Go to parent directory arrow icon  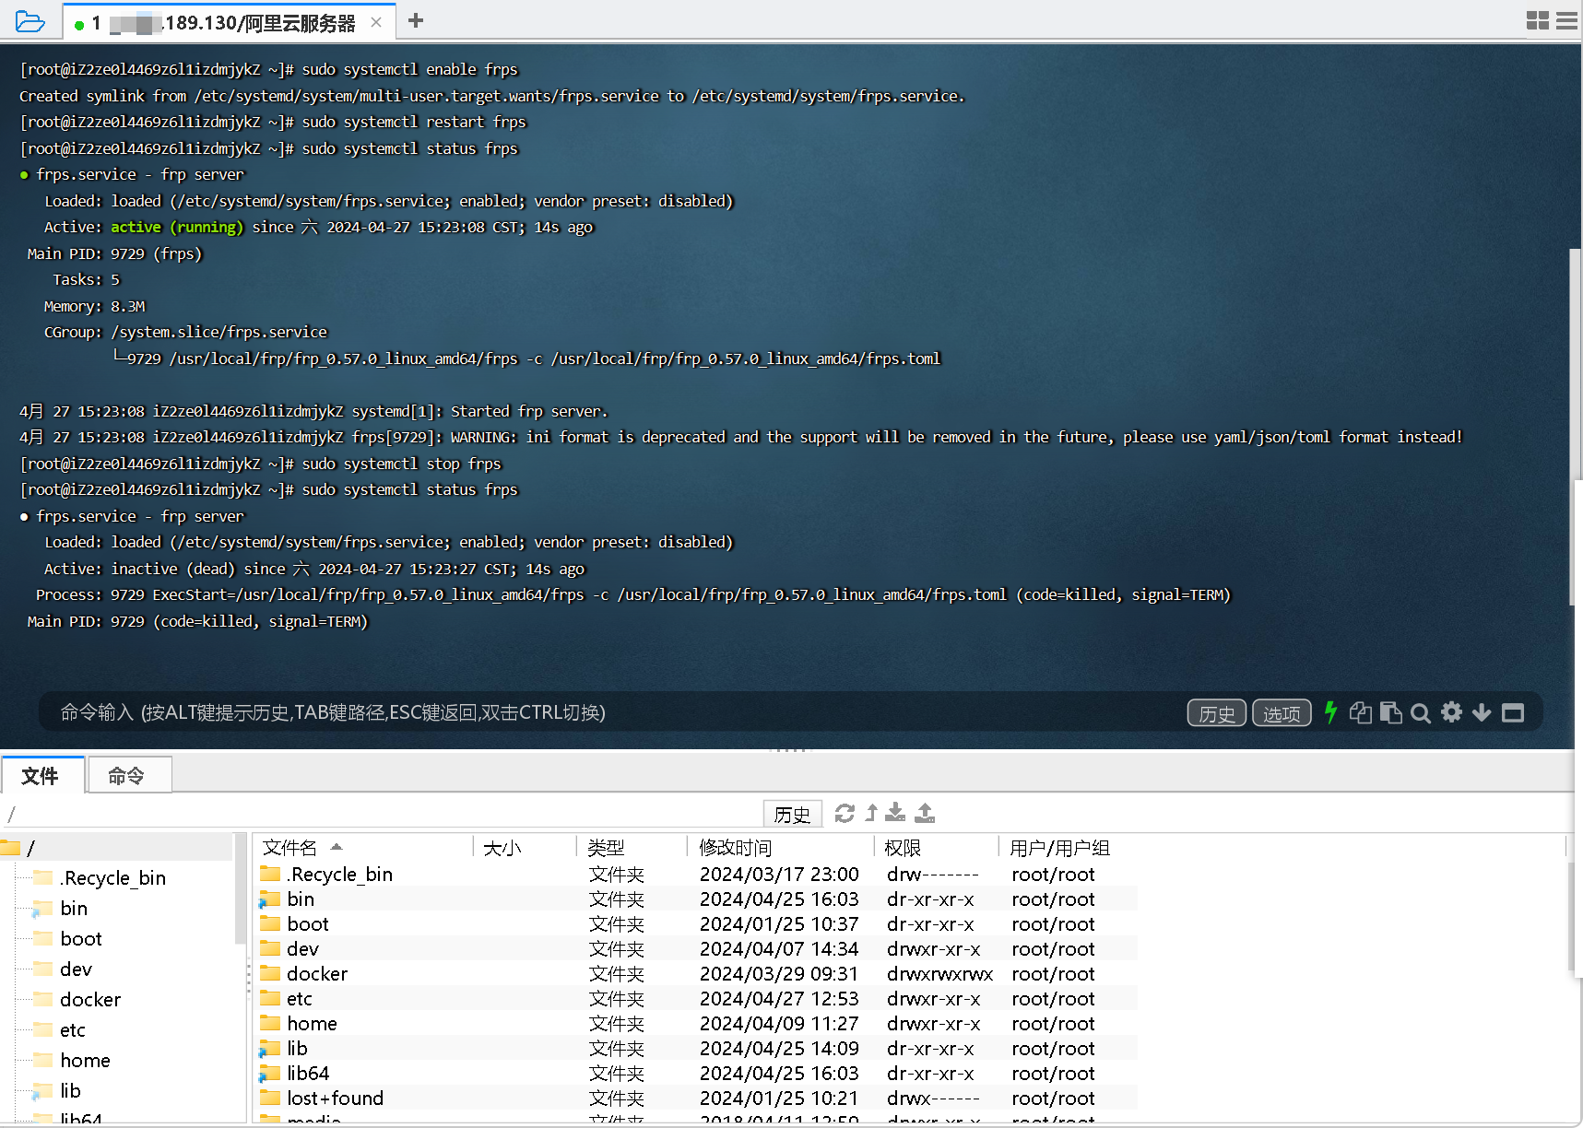(x=871, y=813)
